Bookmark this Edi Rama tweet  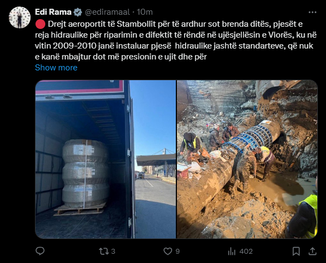point(296,252)
